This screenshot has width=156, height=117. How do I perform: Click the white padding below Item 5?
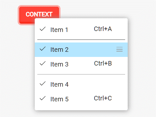(81, 108)
